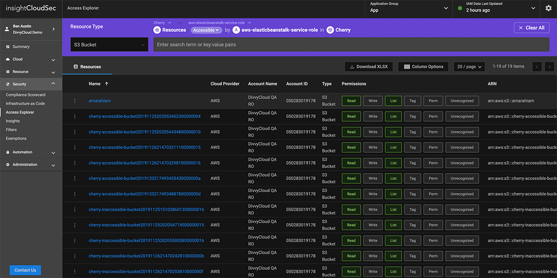Expand the Resource menu section
Image resolution: width=557 pixels, height=278 pixels.
(53, 72)
